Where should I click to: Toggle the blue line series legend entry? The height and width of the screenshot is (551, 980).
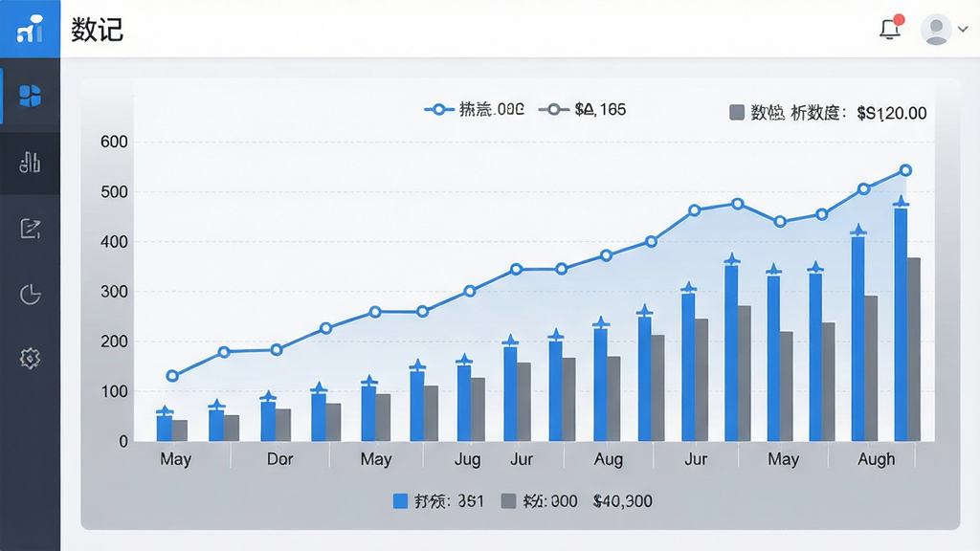[475, 109]
